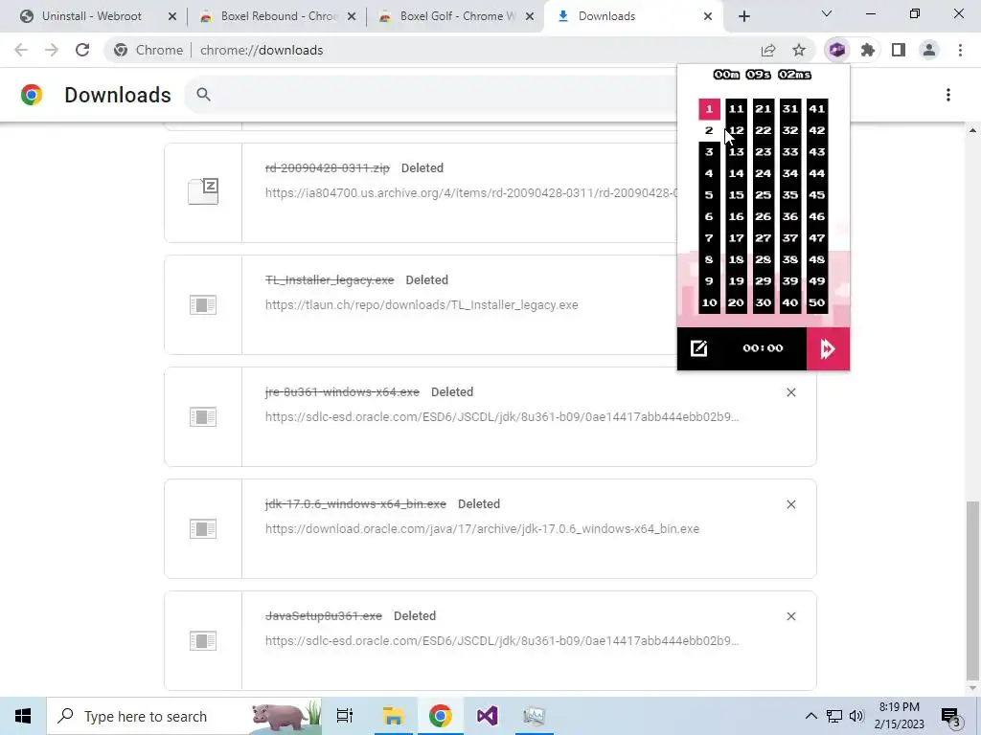Click the Downloads page vertical scrollbar thumb

972,590
